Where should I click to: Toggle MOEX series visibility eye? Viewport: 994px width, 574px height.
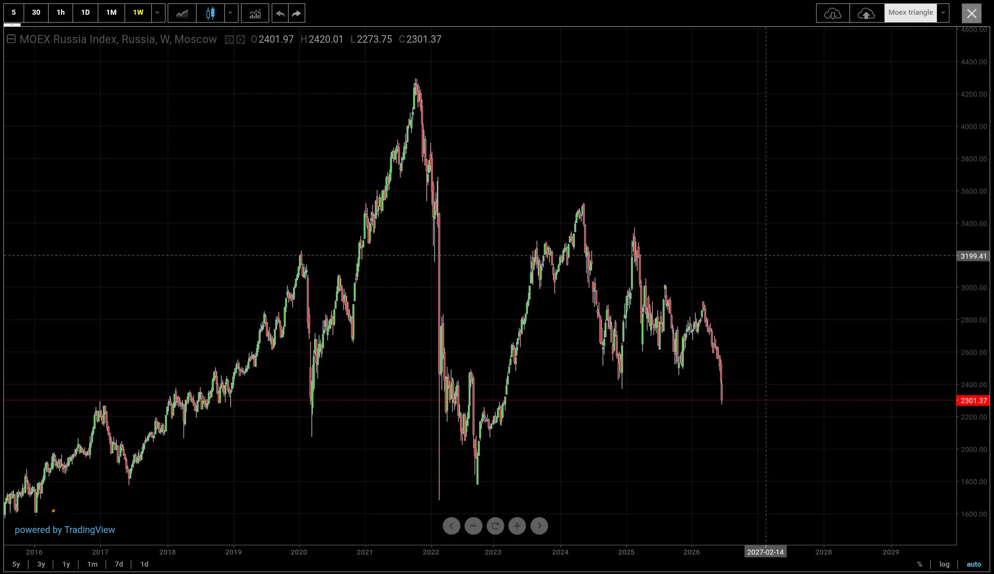click(229, 40)
